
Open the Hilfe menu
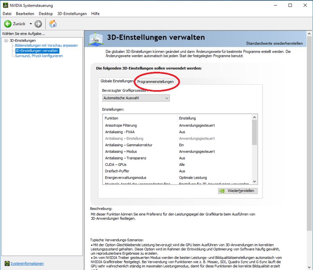coord(95,14)
